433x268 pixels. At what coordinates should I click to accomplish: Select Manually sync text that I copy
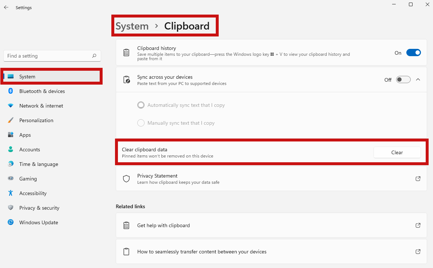click(x=141, y=123)
